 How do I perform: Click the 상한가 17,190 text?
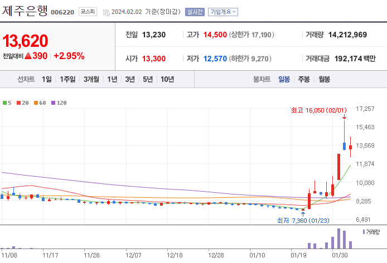[251, 35]
